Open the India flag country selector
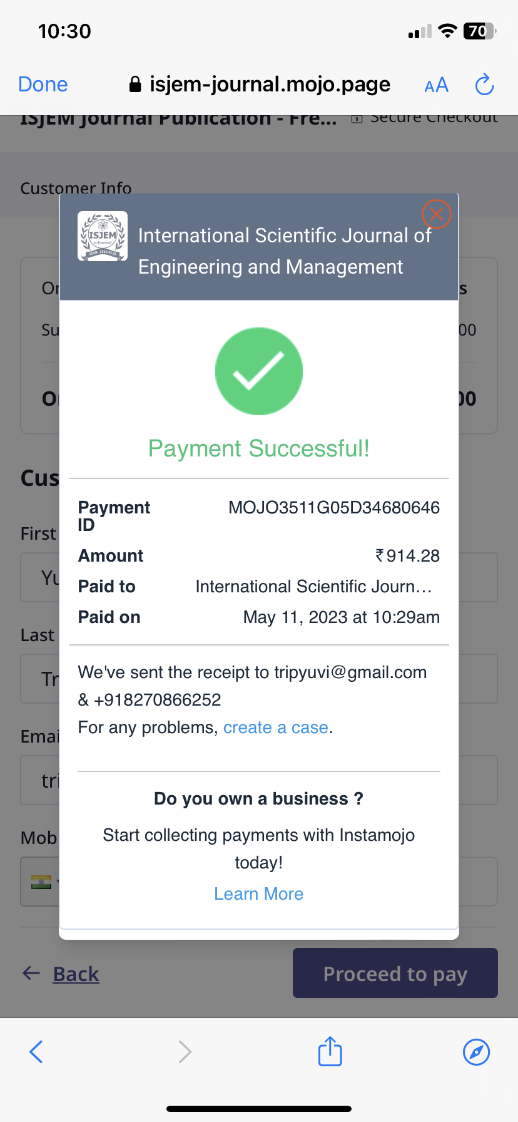Image resolution: width=518 pixels, height=1122 pixels. coord(41,882)
